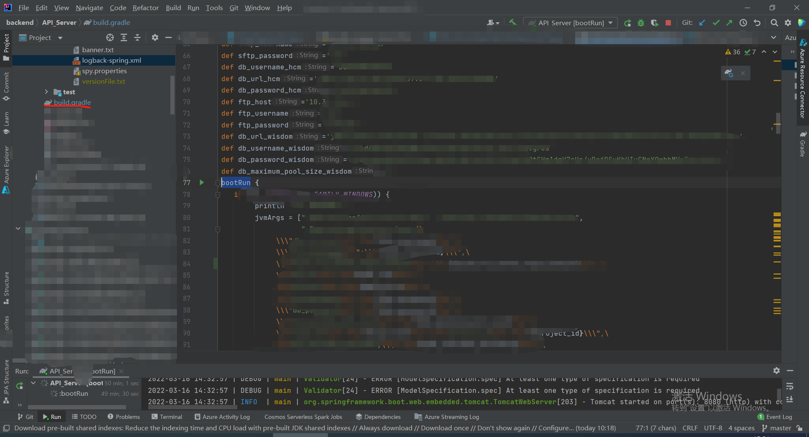This screenshot has height=437, width=809.
Task: Click the Build project hammer icon
Action: click(x=512, y=22)
